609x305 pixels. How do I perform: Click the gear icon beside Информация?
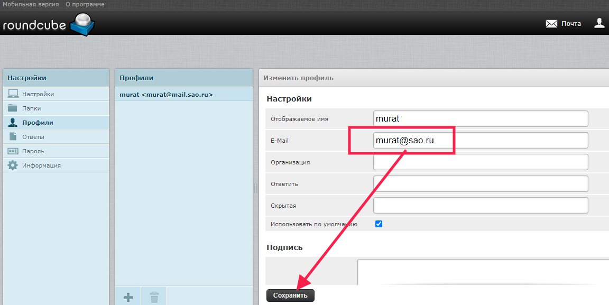coord(13,165)
